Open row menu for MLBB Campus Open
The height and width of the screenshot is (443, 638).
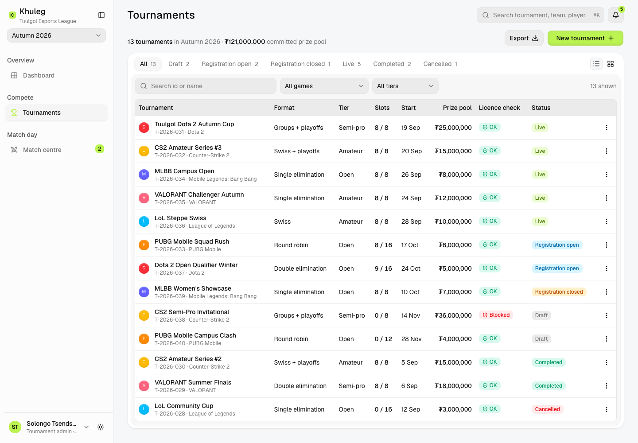tap(607, 175)
